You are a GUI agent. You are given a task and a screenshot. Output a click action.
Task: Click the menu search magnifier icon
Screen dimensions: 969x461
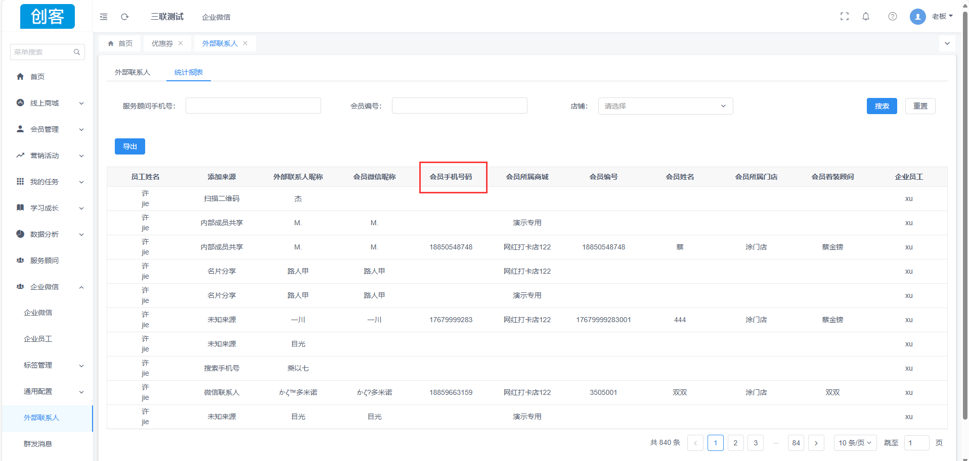tap(77, 52)
